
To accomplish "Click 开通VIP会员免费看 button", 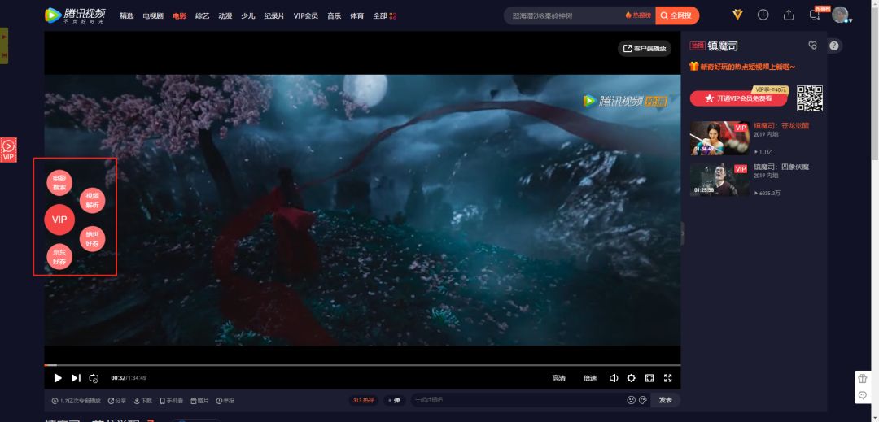I will pos(738,98).
